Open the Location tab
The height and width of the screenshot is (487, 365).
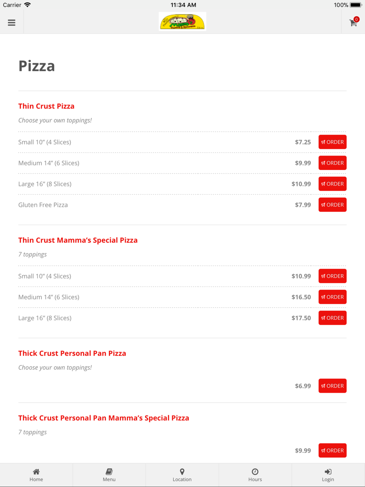[182, 475]
